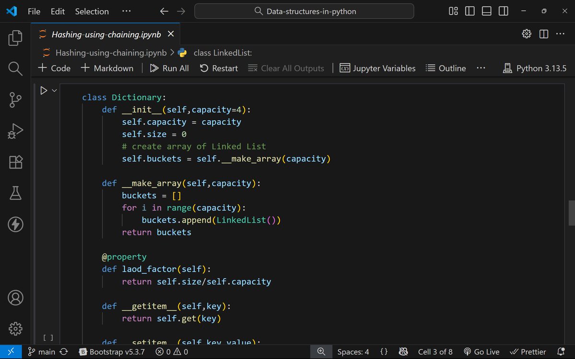Open the Jupyter Variables panel
Screen dimensions: 575x359
(378, 68)
